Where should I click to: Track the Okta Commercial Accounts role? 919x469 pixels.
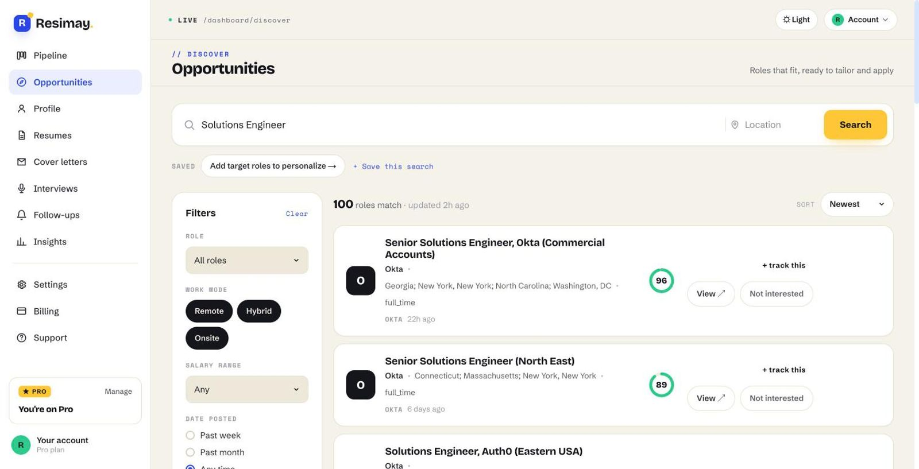[x=783, y=265]
